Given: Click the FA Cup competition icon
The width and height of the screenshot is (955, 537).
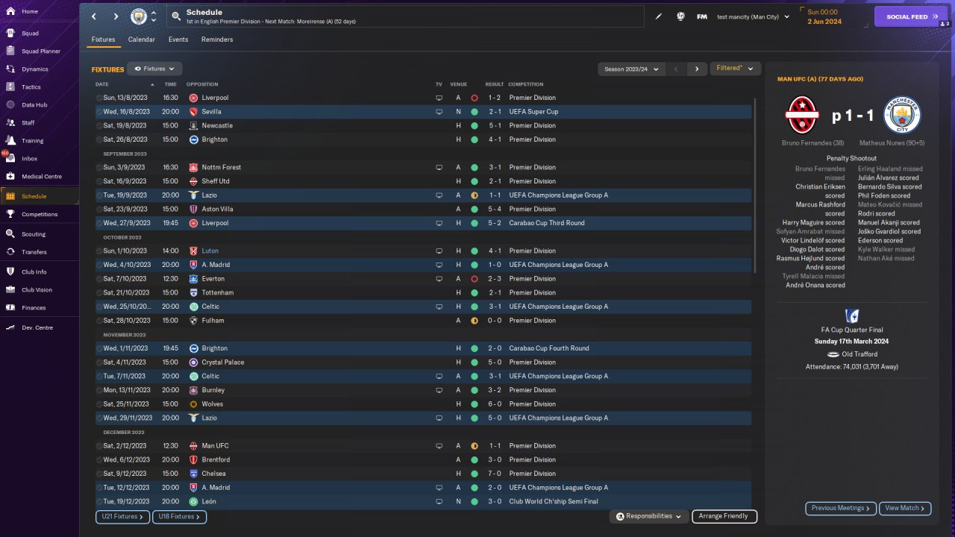Looking at the screenshot, I should (851, 315).
